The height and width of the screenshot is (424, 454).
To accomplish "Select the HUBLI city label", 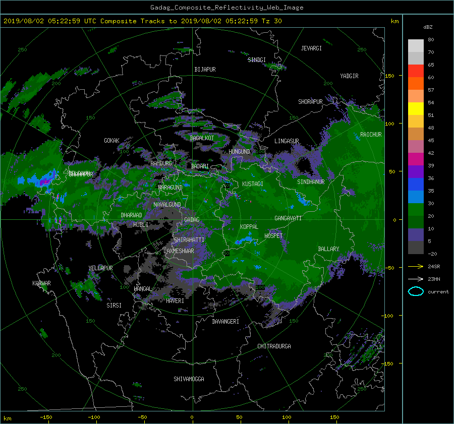I will pos(141,225).
